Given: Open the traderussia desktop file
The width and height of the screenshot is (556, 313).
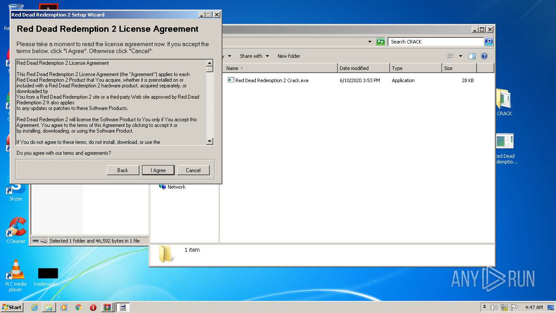Looking at the screenshot, I should pos(48,277).
